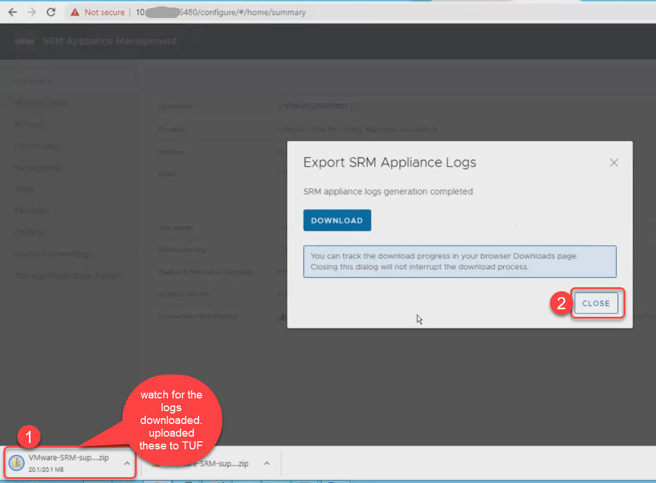This screenshot has width=656, height=483.
Task: Click the 'SRM appliance logs generation completed' text
Action: (388, 191)
